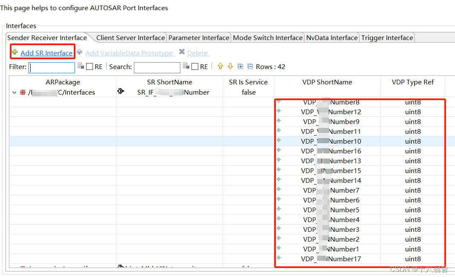Click the diamond icon of the Number7 row
This screenshot has width=455, height=277.
pos(279,189)
